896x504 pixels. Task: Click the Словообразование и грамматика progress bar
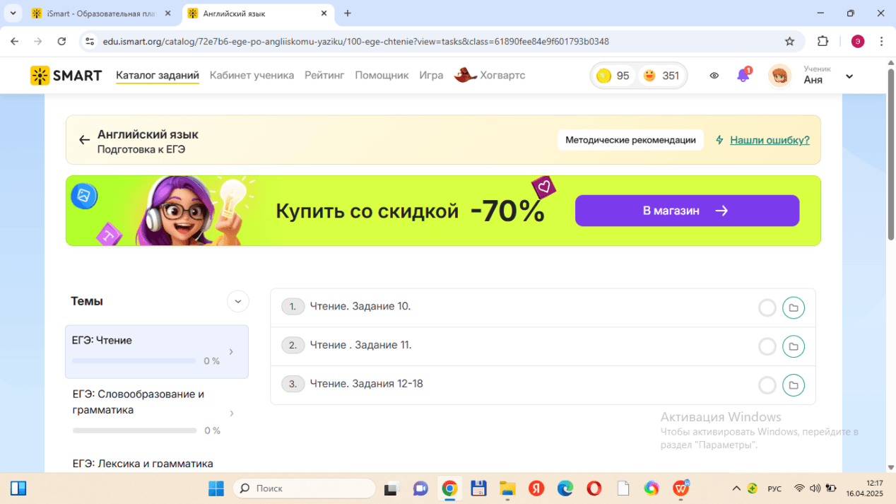134,430
